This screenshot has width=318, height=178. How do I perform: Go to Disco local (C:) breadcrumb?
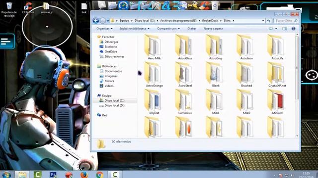click(145, 21)
